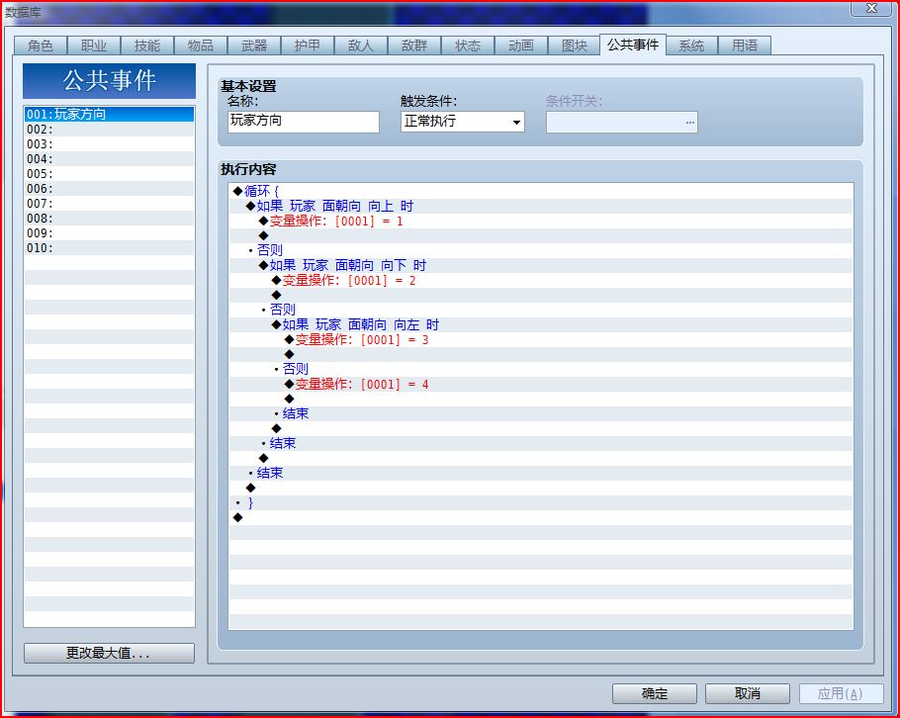Select common event slot 005

coord(109,174)
